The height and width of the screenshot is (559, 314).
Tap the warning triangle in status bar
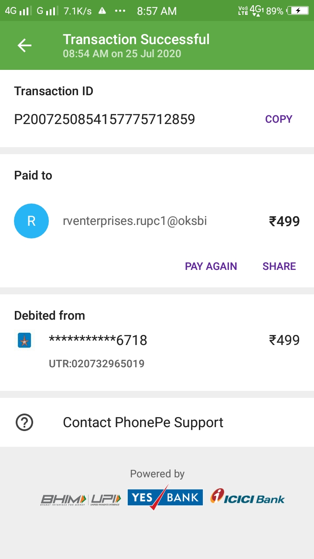click(x=102, y=11)
